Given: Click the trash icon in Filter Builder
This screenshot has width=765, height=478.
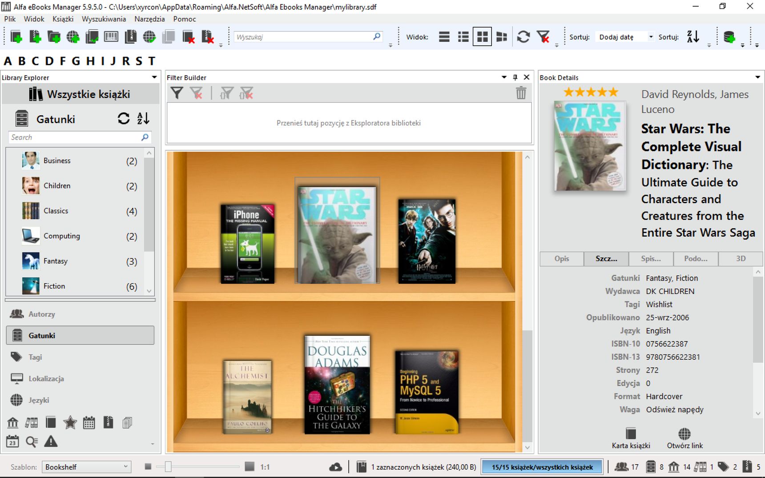Looking at the screenshot, I should point(521,93).
